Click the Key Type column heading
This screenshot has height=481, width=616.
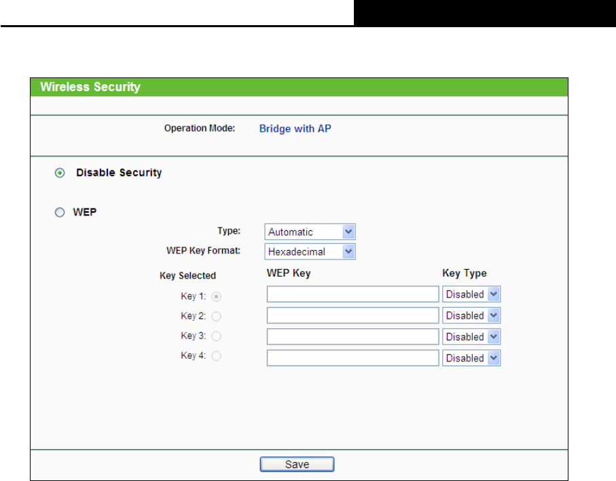pos(465,273)
